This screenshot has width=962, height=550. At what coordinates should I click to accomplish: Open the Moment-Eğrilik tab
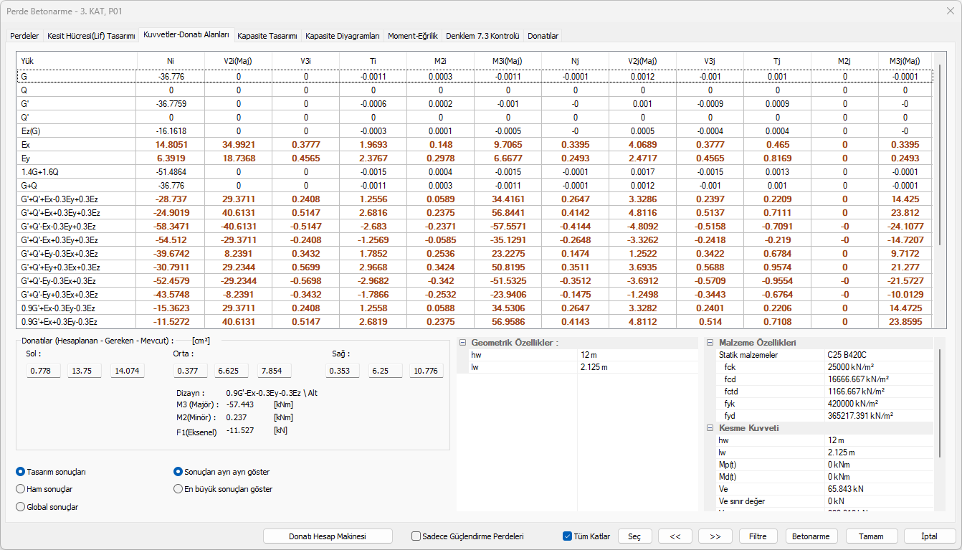point(412,36)
